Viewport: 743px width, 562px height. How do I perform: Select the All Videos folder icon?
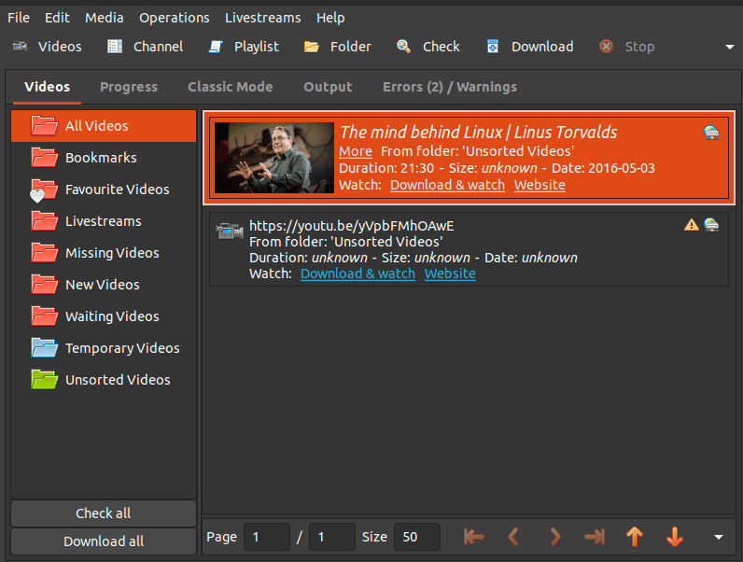(x=44, y=126)
